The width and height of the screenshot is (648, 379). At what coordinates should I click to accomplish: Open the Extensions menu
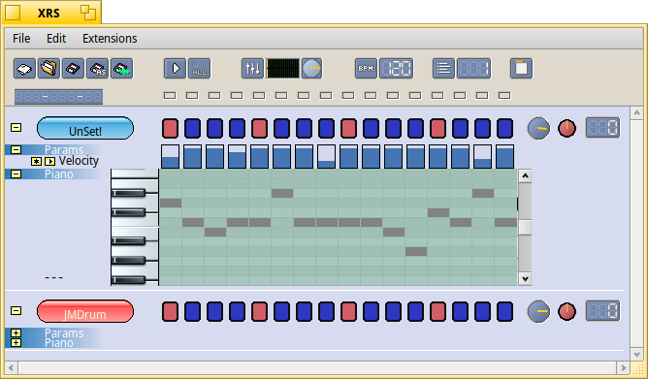click(110, 39)
